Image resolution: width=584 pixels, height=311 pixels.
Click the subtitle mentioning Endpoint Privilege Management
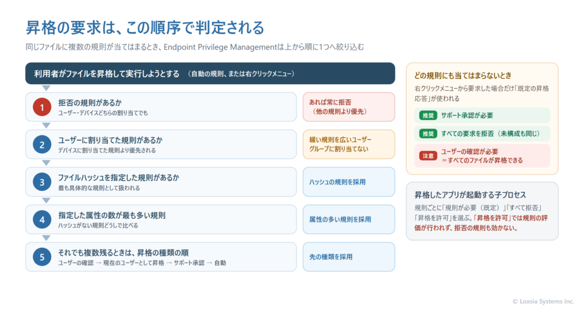(195, 47)
